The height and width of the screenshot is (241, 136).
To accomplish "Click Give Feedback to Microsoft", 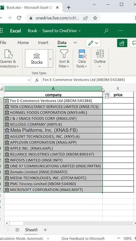I will pyautogui.click(x=83, y=238).
